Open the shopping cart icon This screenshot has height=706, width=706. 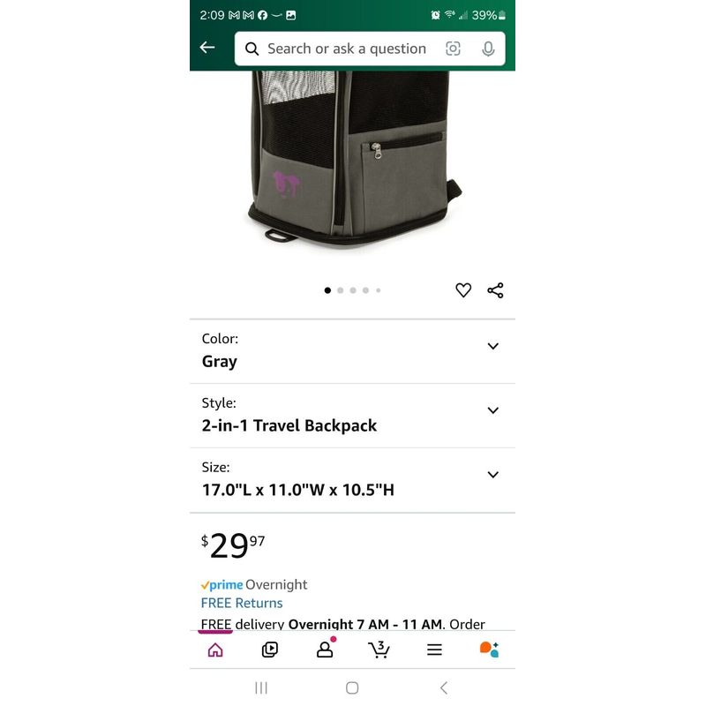(379, 650)
